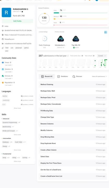Open the LinkedIn profile link
This screenshot has width=109, height=188.
[18, 44]
